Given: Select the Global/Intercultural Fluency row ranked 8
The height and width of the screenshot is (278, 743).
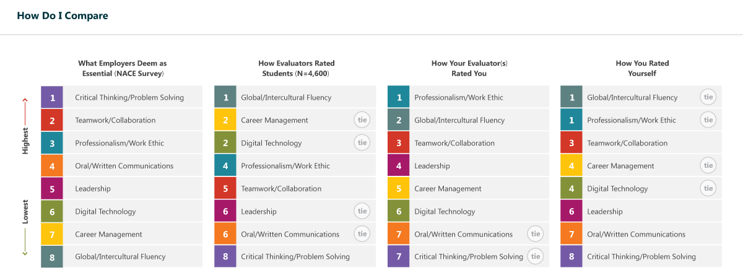Looking at the screenshot, I should (x=120, y=256).
